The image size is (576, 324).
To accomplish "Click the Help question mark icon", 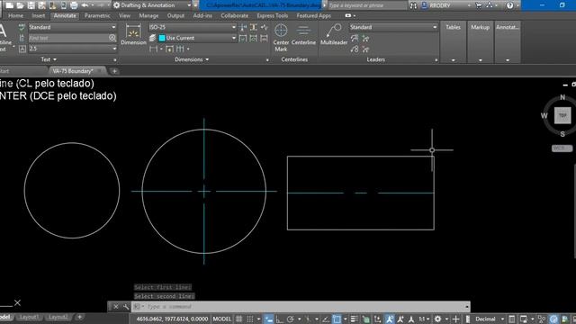I will point(509,5).
